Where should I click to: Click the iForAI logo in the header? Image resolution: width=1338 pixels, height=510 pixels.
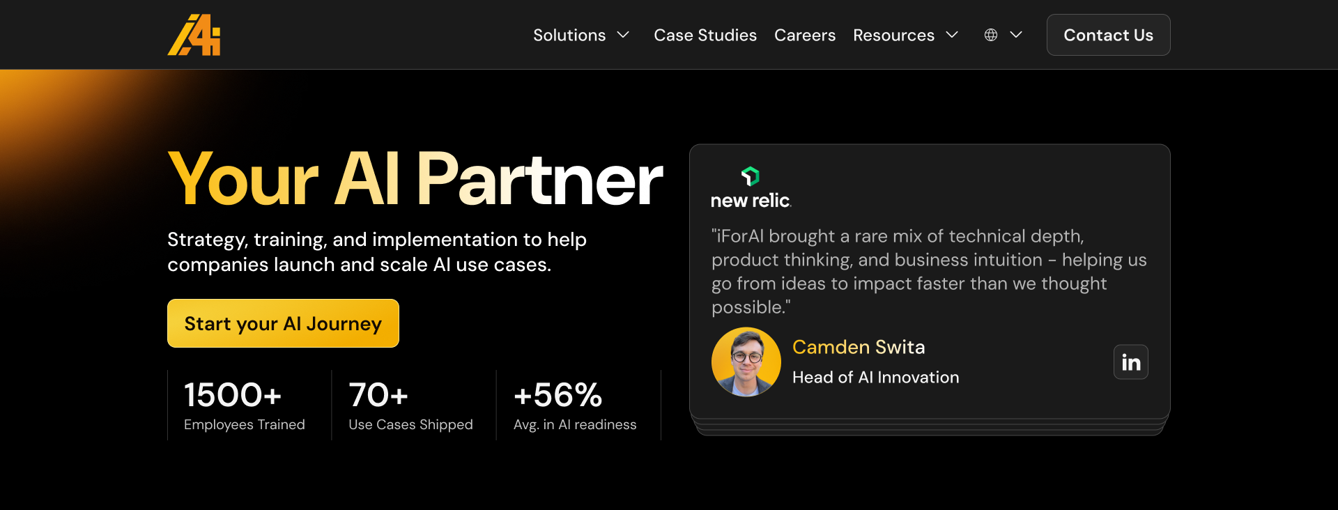pos(194,34)
